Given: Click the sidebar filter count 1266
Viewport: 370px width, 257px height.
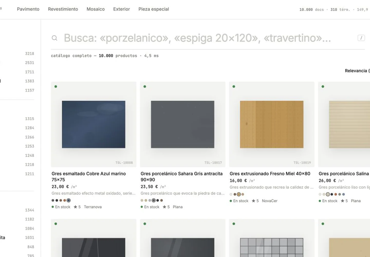Looking at the screenshot, I should [x=30, y=137].
